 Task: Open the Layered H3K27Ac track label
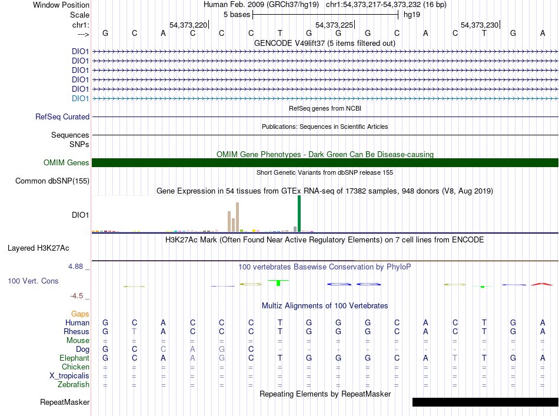coord(38,248)
